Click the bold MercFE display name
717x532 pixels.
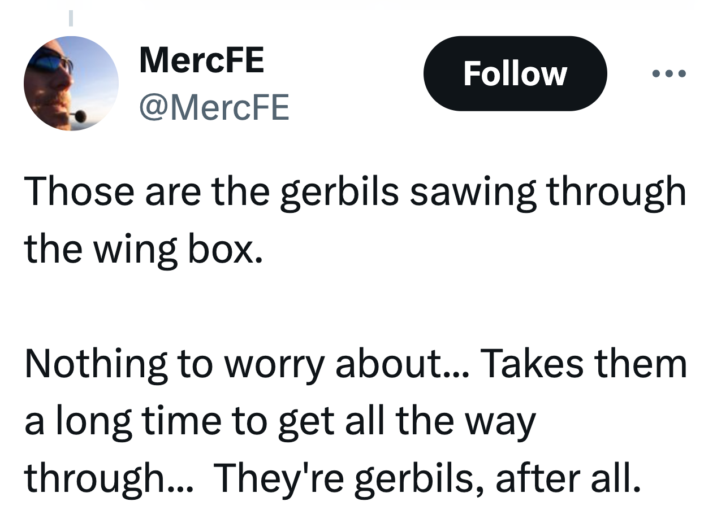[201, 60]
